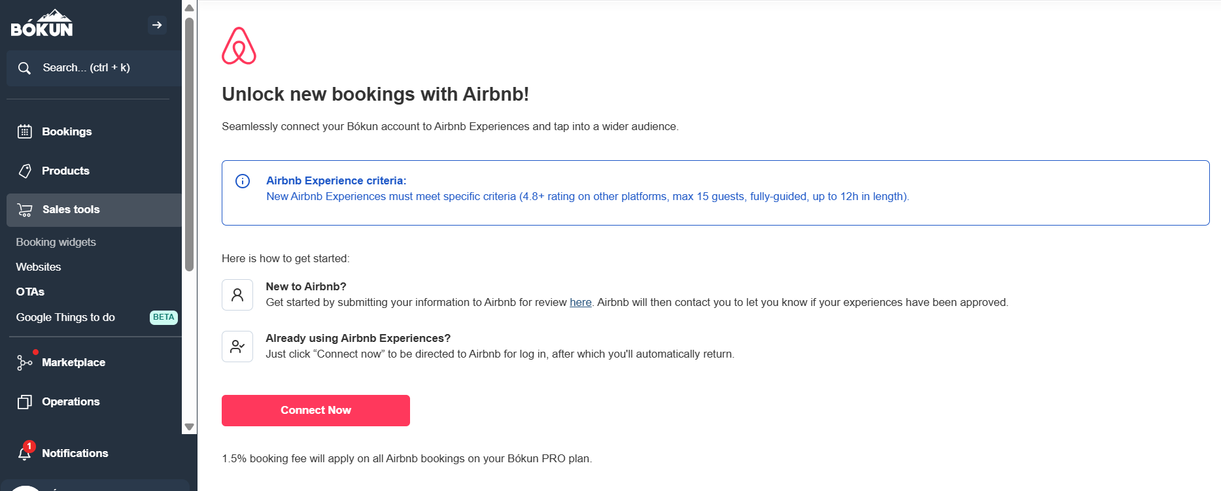Click the Sales tools cart icon
The width and height of the screenshot is (1221, 491).
(x=25, y=210)
